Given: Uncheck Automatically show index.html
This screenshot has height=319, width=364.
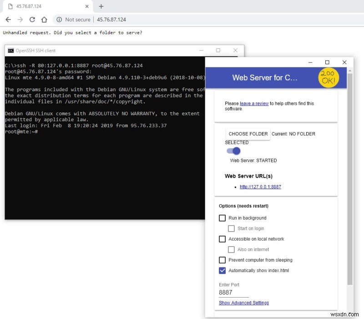Looking at the screenshot, I should pyautogui.click(x=222, y=270).
